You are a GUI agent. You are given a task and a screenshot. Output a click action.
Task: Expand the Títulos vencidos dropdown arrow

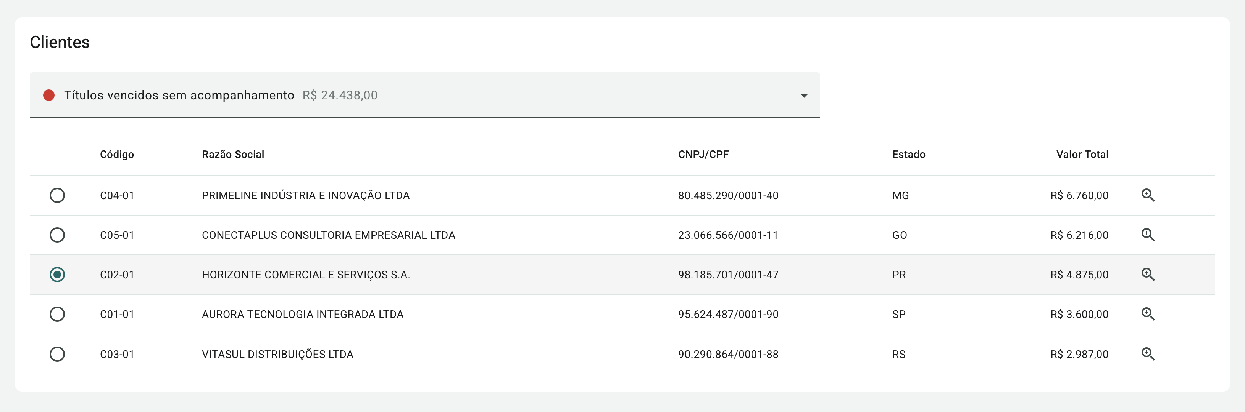(x=804, y=96)
